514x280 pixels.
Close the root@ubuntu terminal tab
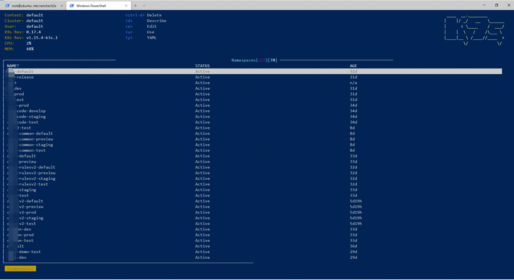[62, 6]
